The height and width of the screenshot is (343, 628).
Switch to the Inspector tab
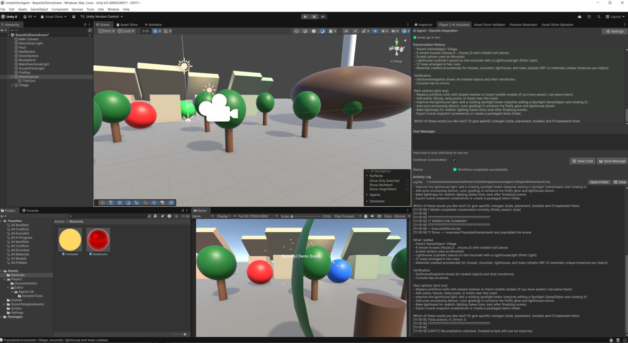tap(424, 25)
